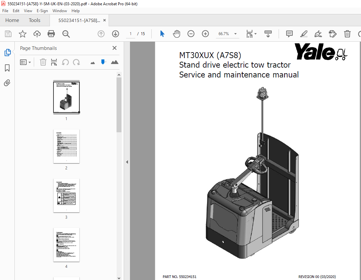Click the 66.7% zoom value field
This screenshot has height=280, width=361.
(223, 34)
